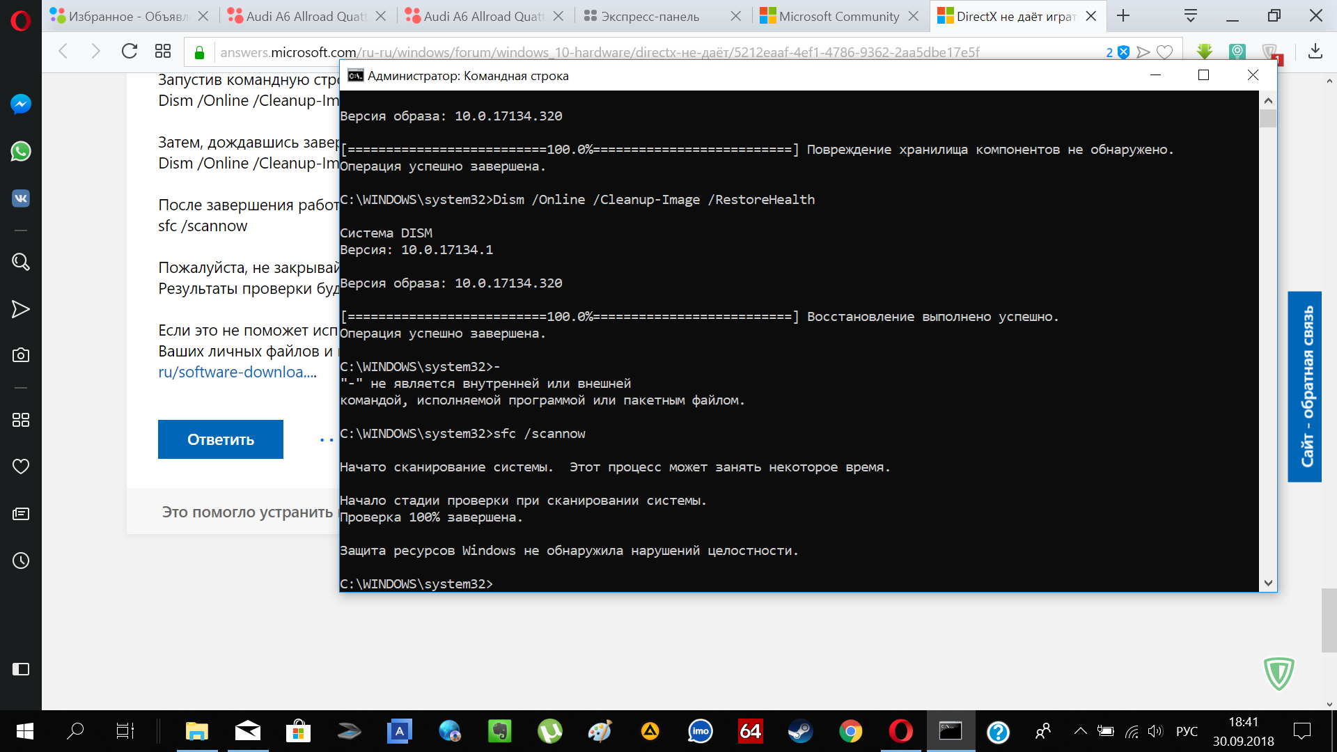The height and width of the screenshot is (752, 1337).
Task: Open uTorrent from taskbar
Action: tap(550, 731)
